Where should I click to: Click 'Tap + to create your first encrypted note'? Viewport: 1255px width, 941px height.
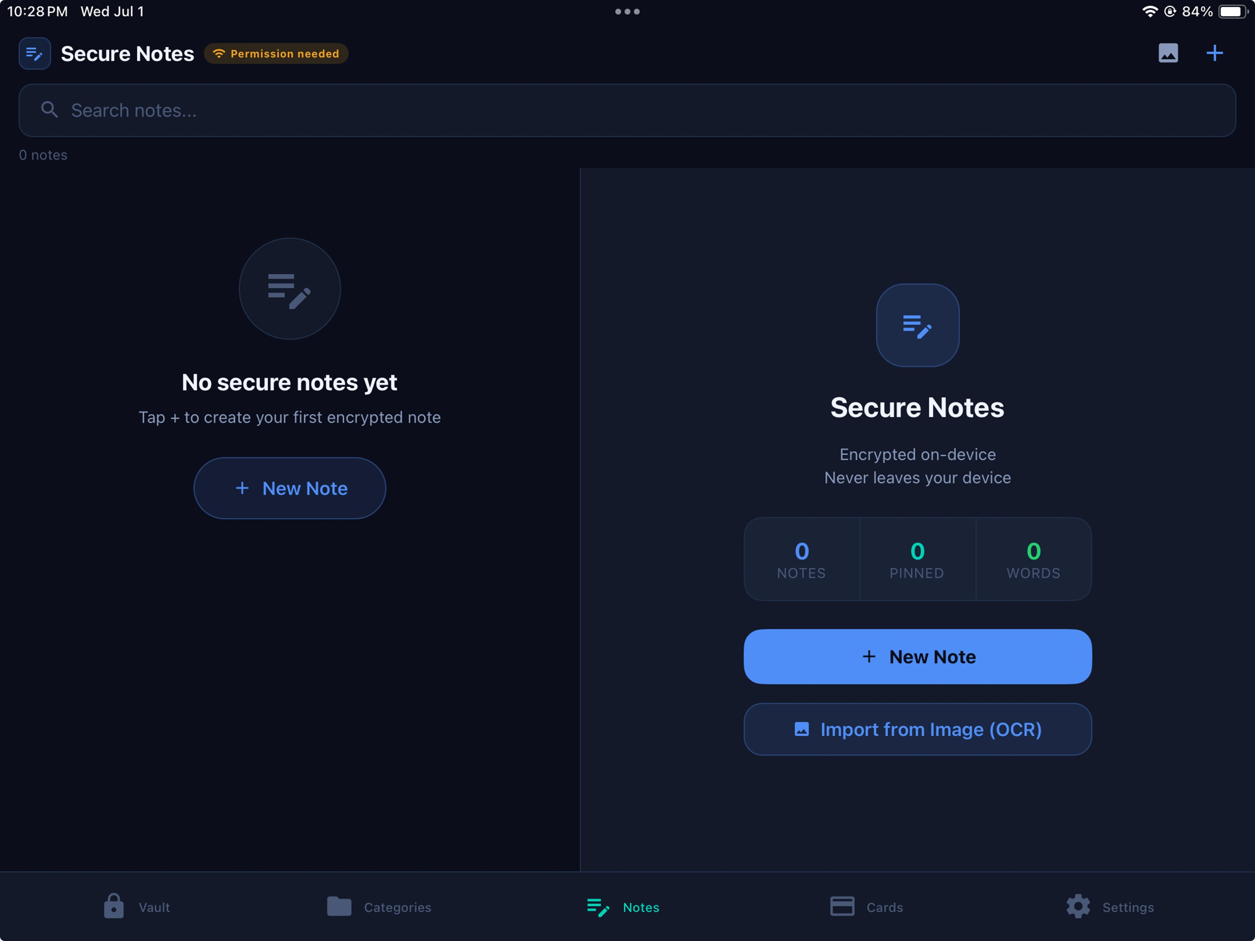tap(290, 418)
